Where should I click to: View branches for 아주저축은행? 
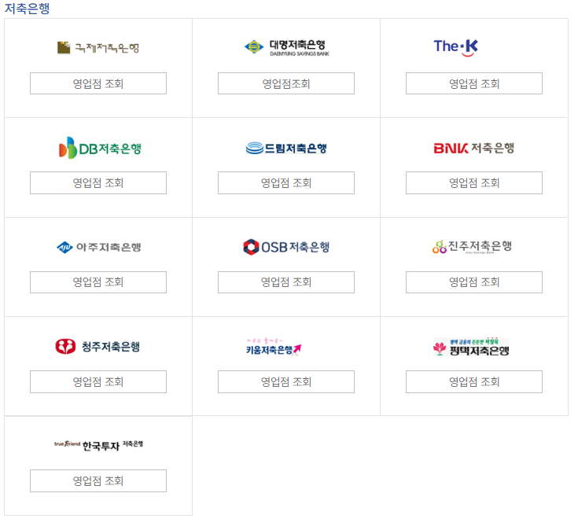(x=98, y=282)
